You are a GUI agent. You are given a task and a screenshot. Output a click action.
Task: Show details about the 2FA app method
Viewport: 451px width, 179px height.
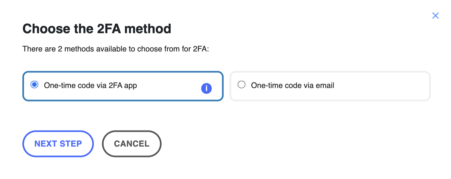tap(206, 88)
